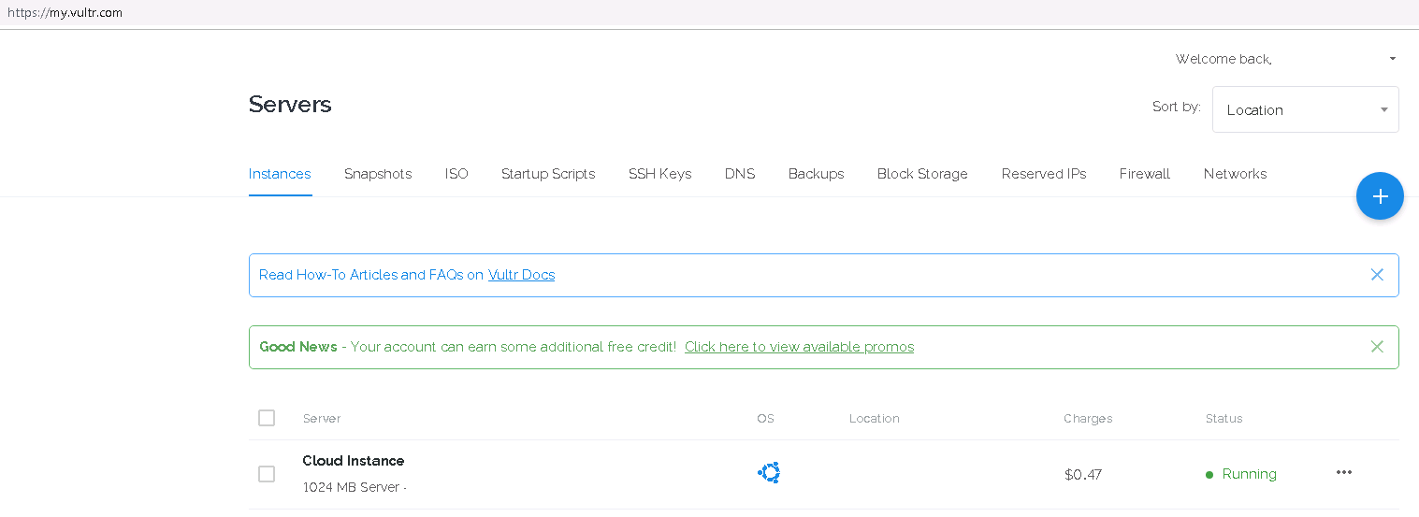The width and height of the screenshot is (1419, 517).
Task: Open the ISO tab
Action: click(x=456, y=174)
